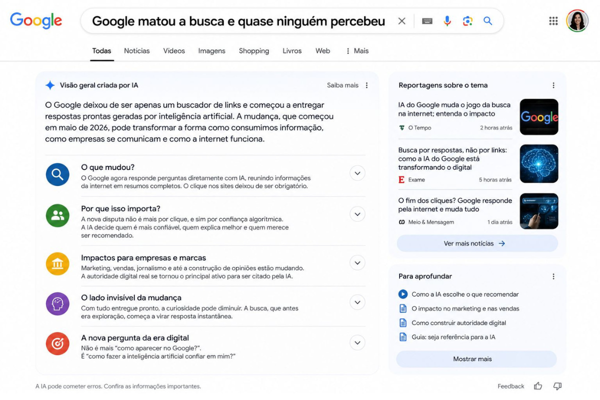The width and height of the screenshot is (600, 400).
Task: Click the 'O que mudou?' heading
Action: pyautogui.click(x=108, y=167)
